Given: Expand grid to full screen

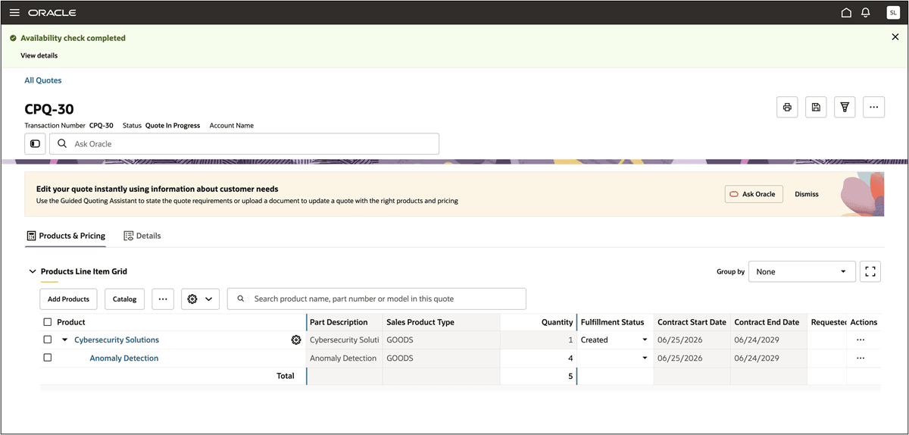Looking at the screenshot, I should (870, 271).
